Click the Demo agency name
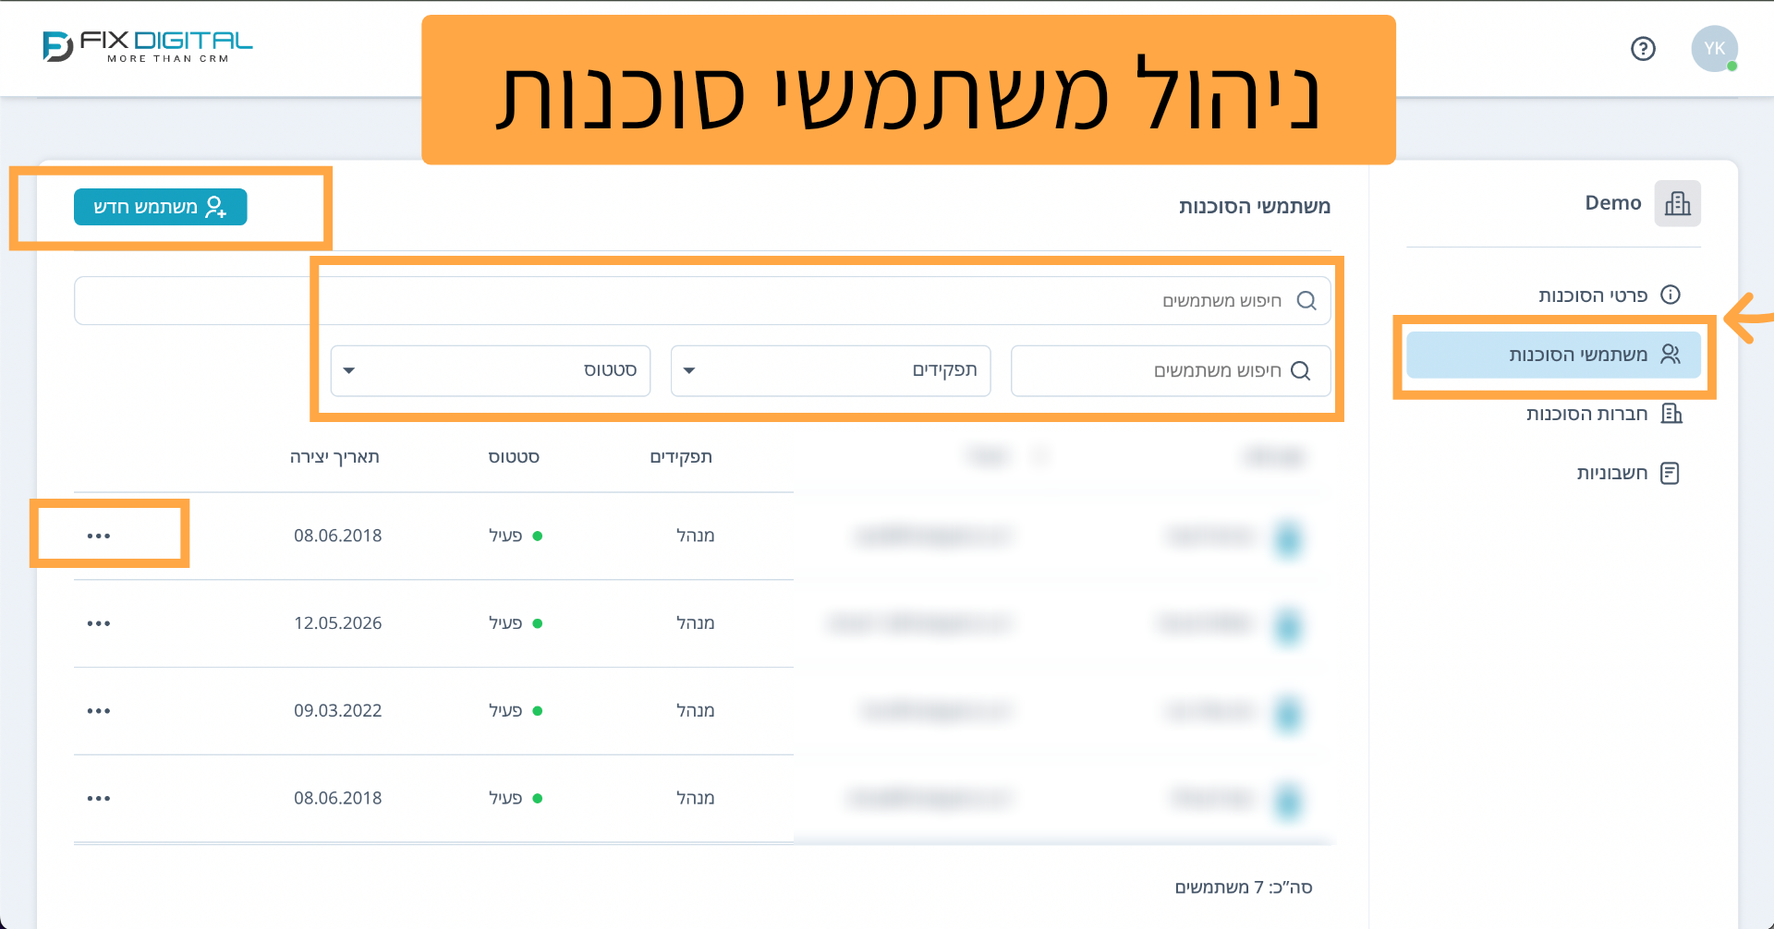 pos(1613,203)
